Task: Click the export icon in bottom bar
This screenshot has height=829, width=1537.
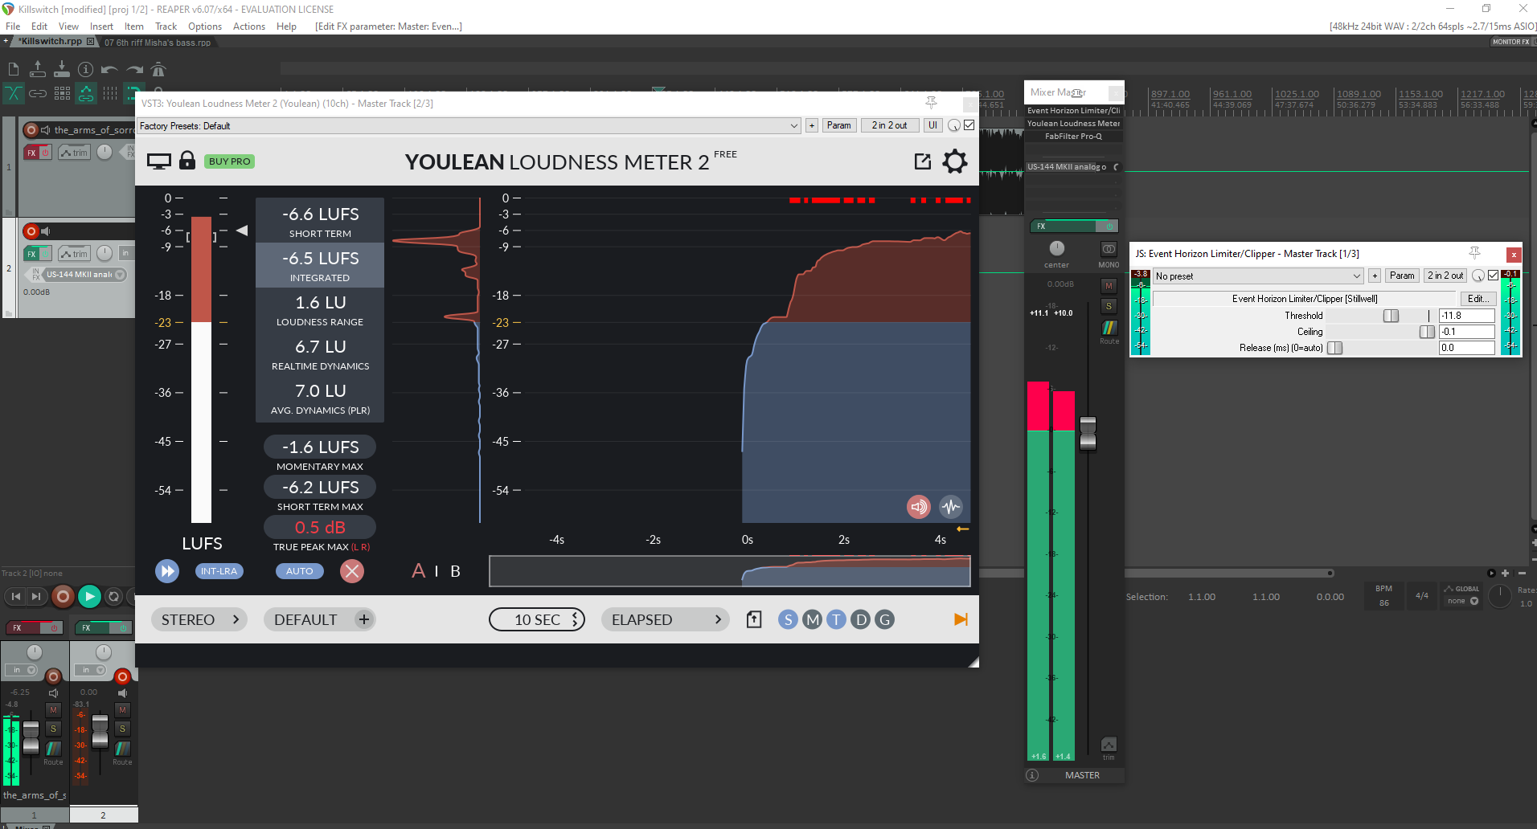Action: pyautogui.click(x=753, y=619)
